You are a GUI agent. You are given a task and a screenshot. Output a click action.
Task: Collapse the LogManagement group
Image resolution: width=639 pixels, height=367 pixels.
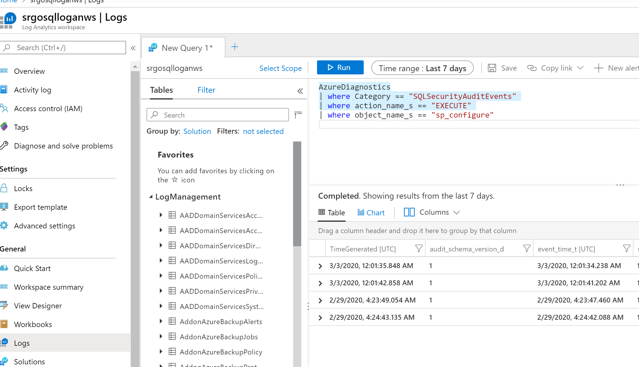coord(151,197)
